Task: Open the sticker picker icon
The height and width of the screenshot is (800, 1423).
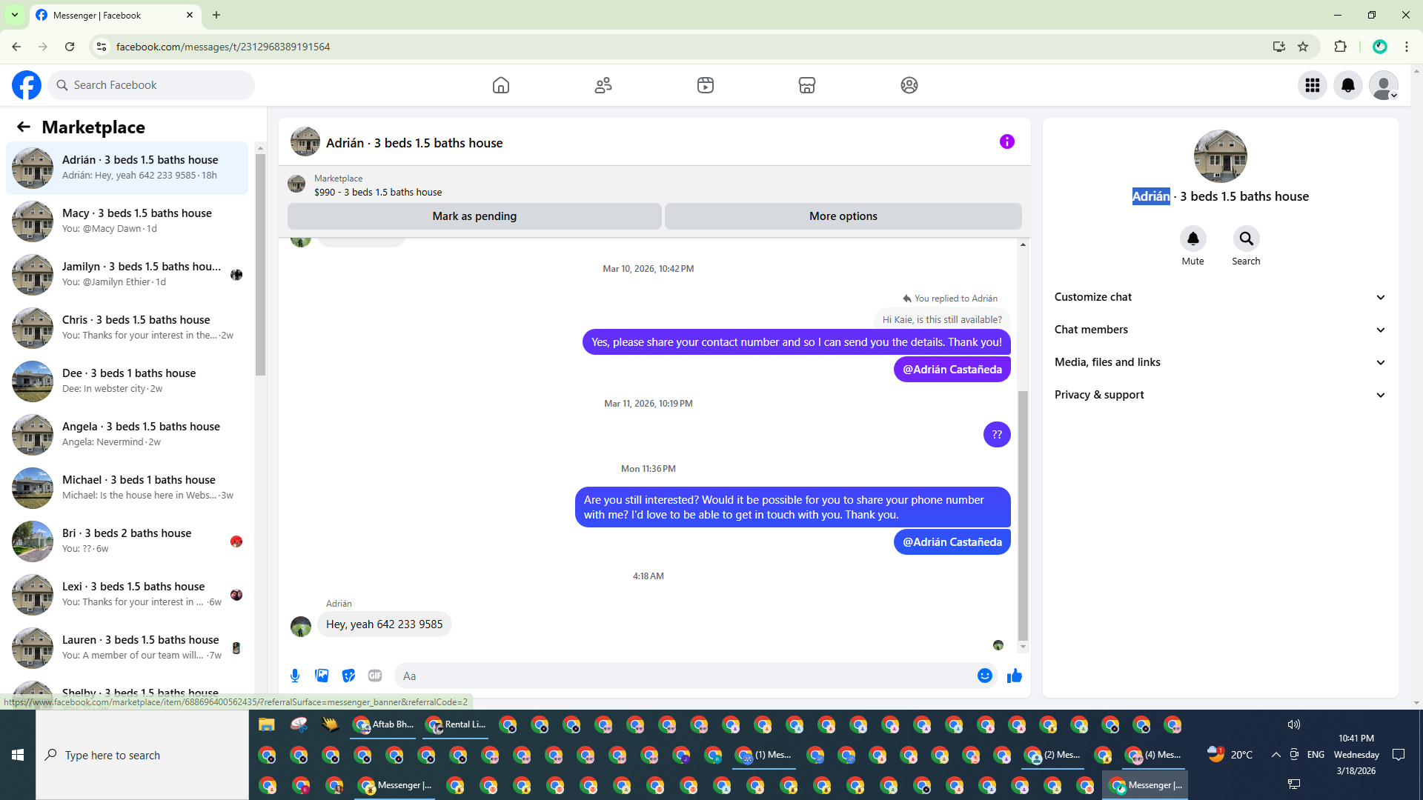Action: point(348,676)
